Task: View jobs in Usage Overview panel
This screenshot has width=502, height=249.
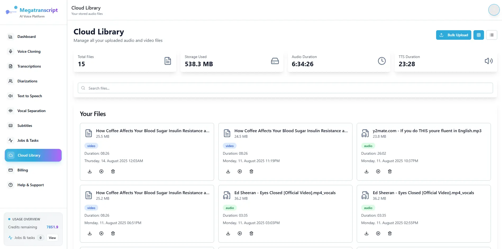Action: (52, 238)
